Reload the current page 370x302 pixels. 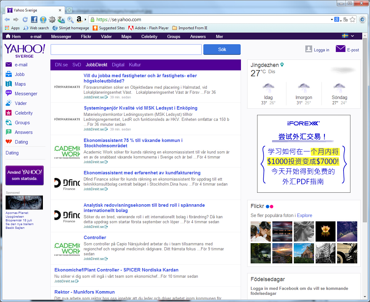(x=25, y=20)
